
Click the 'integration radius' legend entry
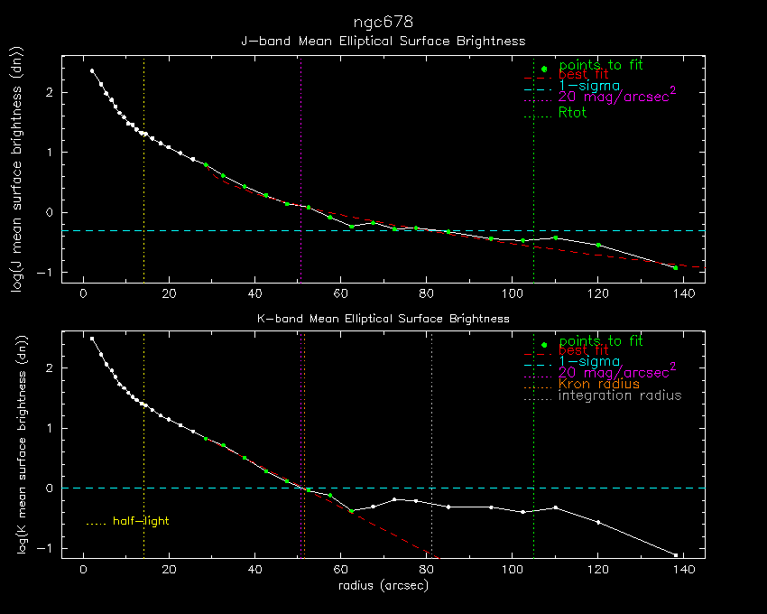tap(620, 396)
